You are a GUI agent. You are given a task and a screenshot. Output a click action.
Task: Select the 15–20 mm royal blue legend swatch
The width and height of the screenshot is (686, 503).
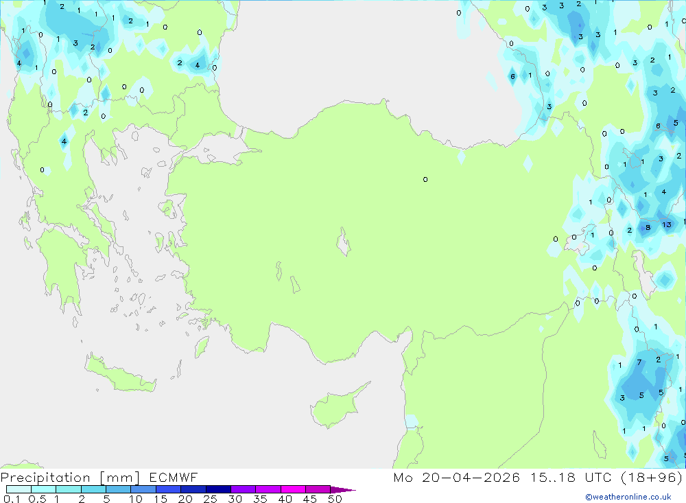pyautogui.click(x=169, y=489)
